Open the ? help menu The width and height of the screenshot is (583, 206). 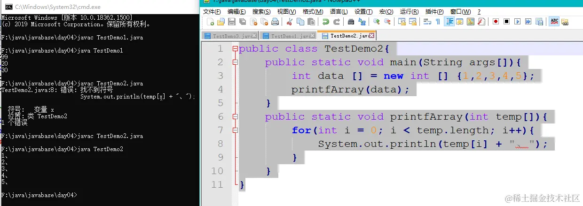479,12
